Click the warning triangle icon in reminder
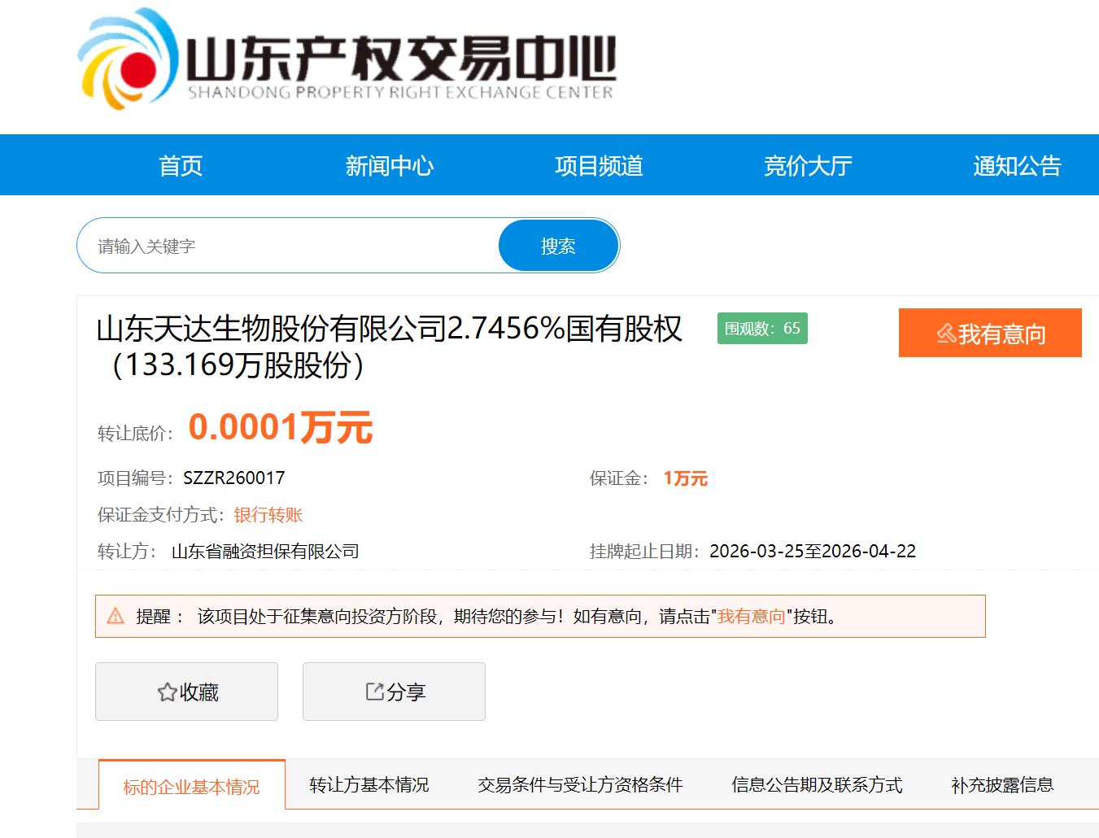Viewport: 1099px width, 838px height. coord(116,616)
